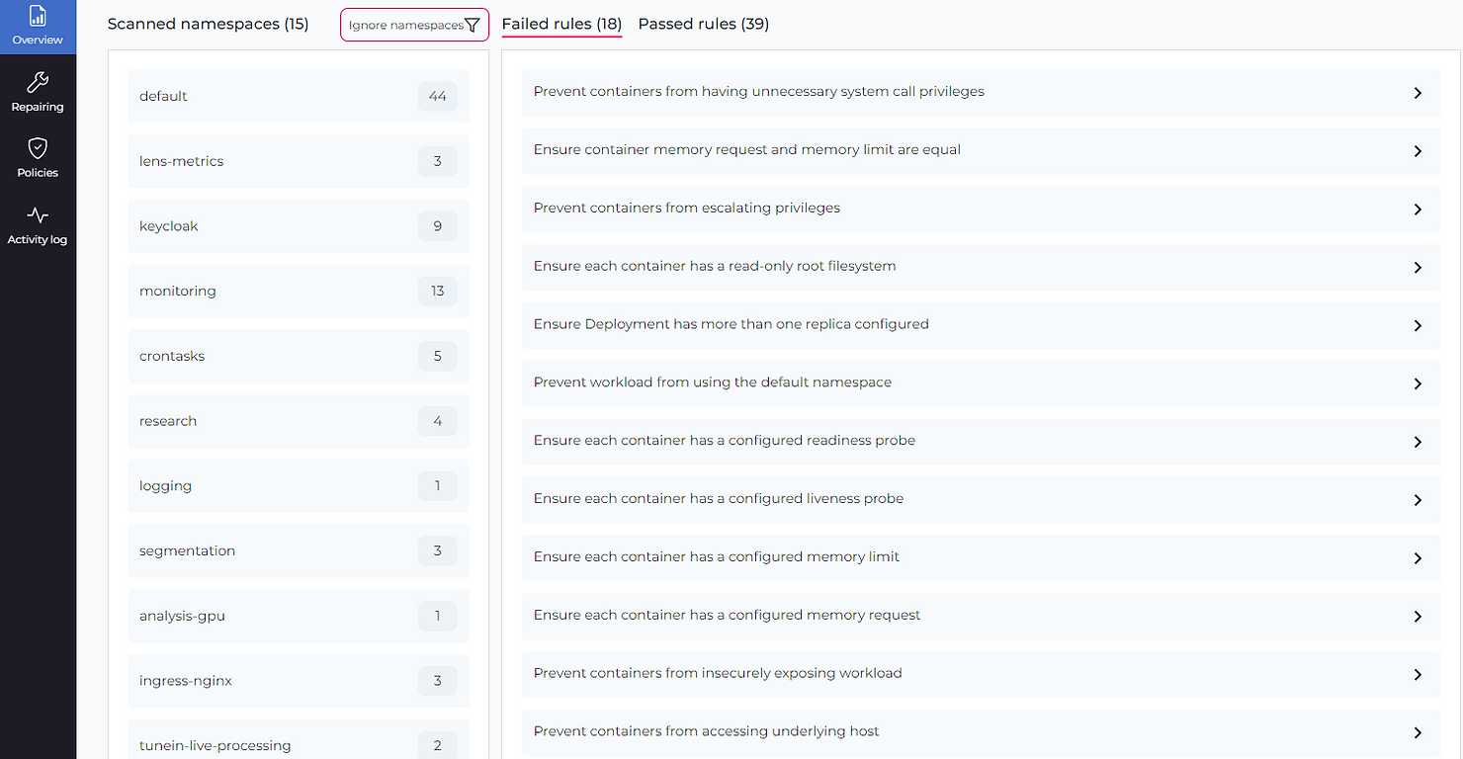Open the Repairing wrench icon

pos(38,82)
